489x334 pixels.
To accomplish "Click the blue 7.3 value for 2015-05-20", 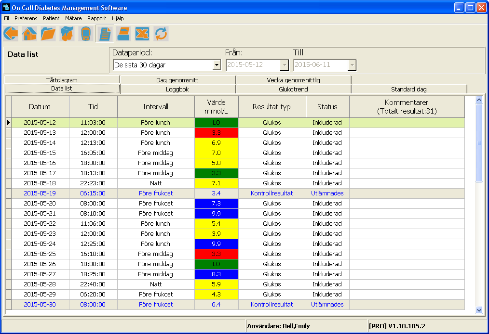I will 217,203.
